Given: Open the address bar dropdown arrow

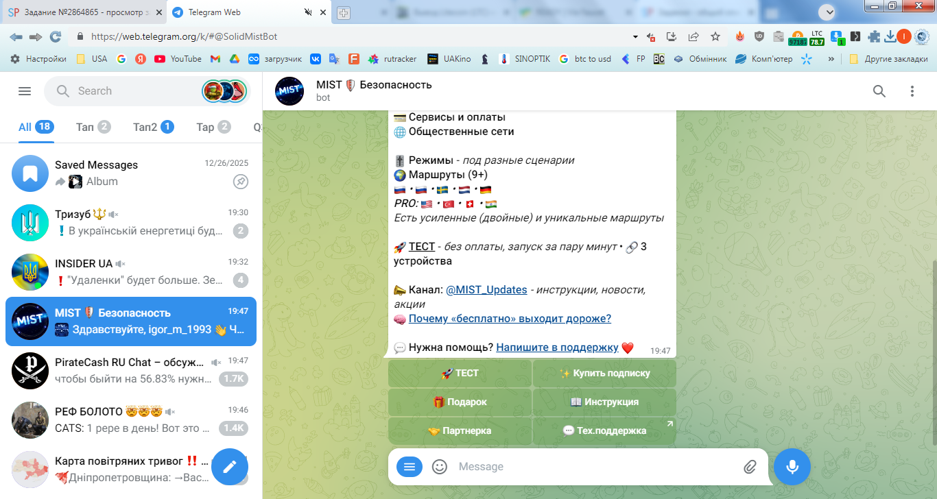Looking at the screenshot, I should (x=635, y=36).
